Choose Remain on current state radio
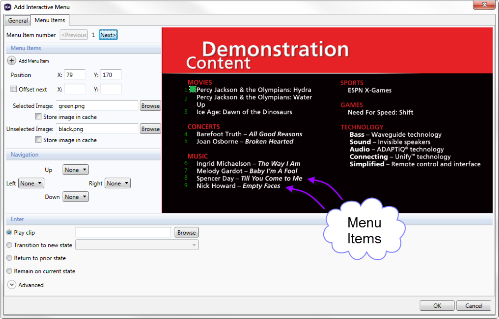 pyautogui.click(x=9, y=271)
